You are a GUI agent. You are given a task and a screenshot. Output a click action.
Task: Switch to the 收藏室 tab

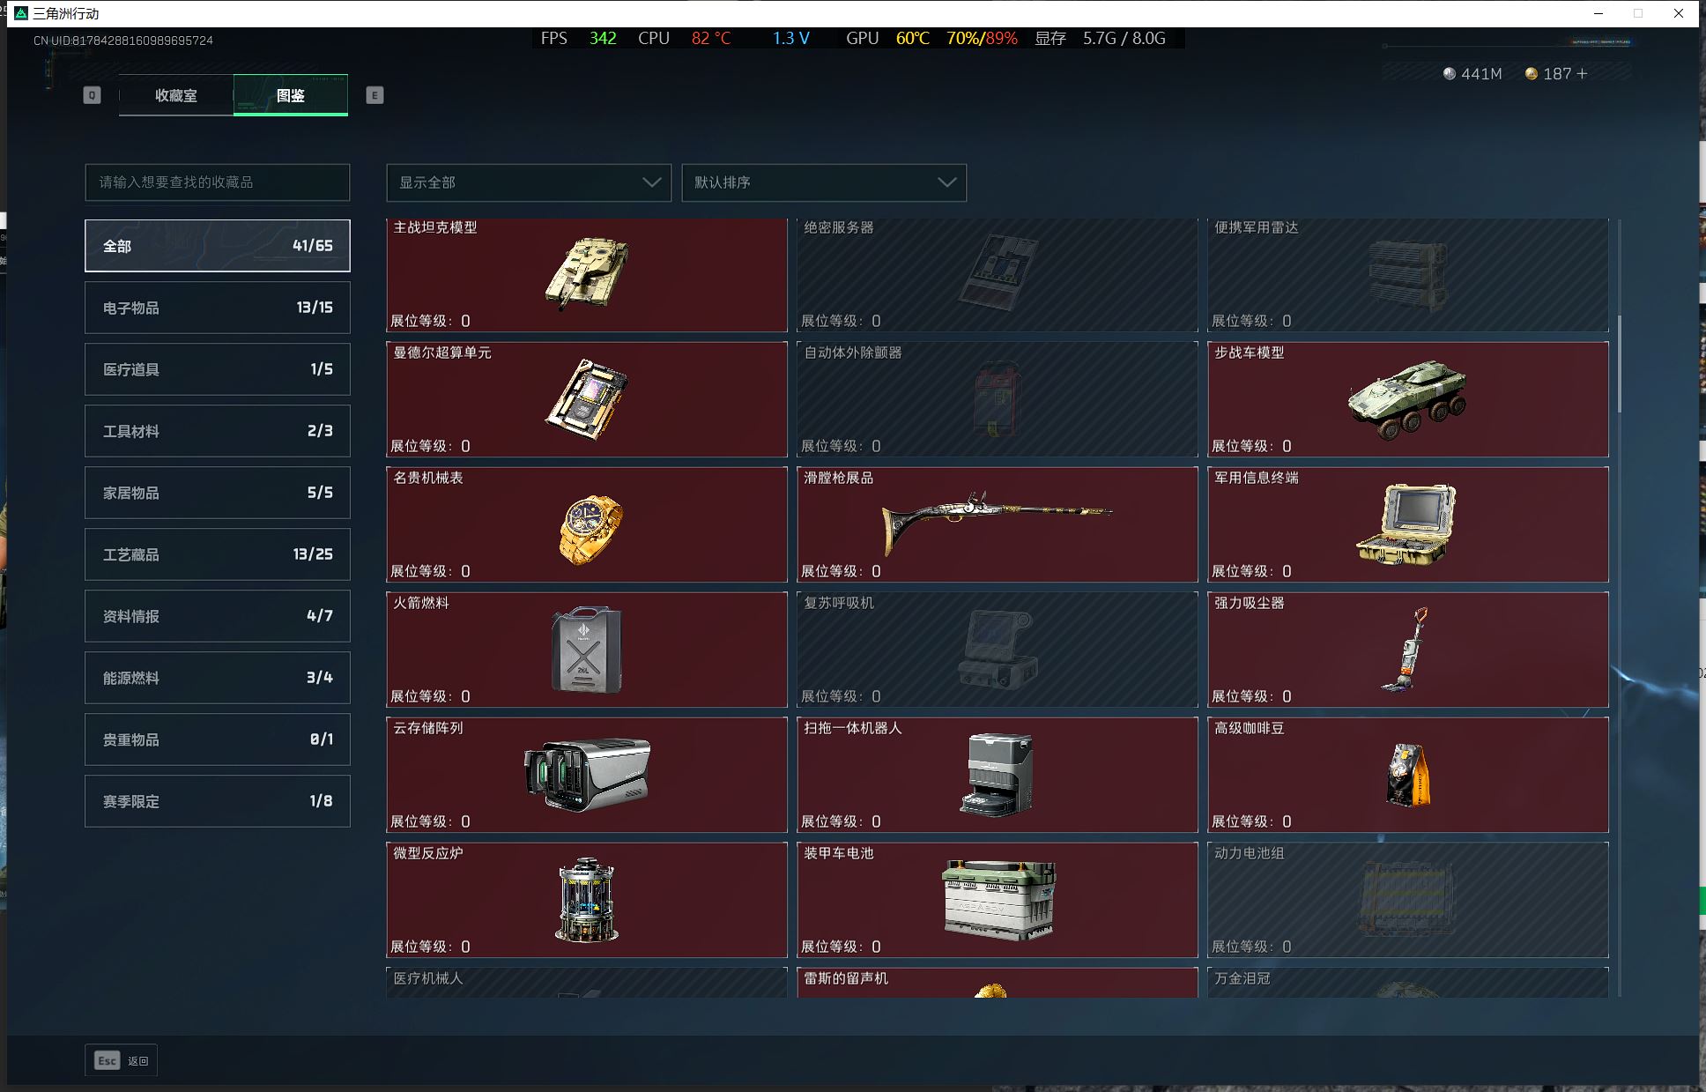(176, 95)
